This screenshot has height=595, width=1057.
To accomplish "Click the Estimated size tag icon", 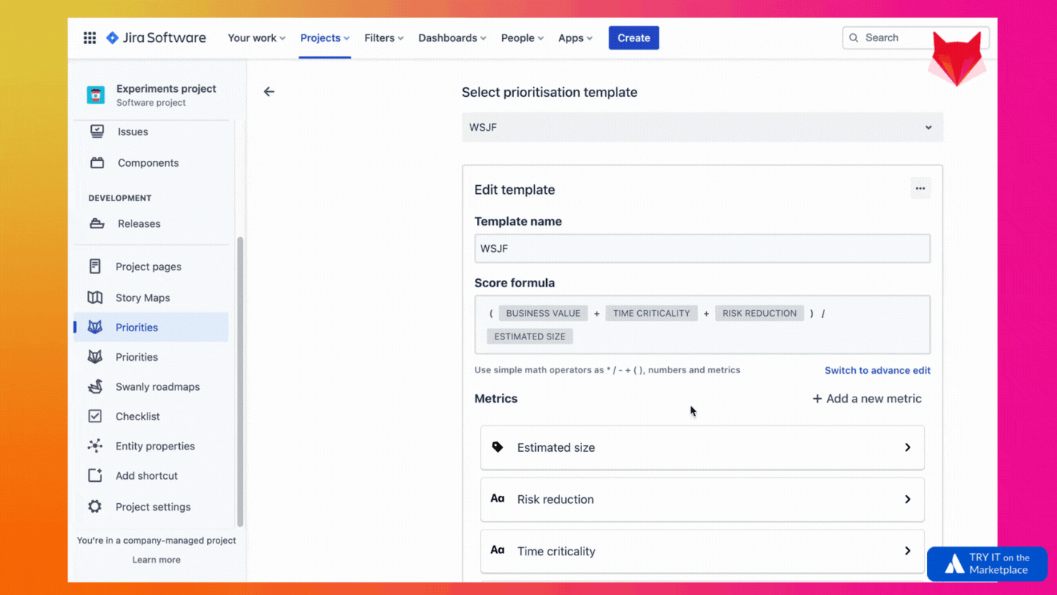I will pyautogui.click(x=498, y=447).
